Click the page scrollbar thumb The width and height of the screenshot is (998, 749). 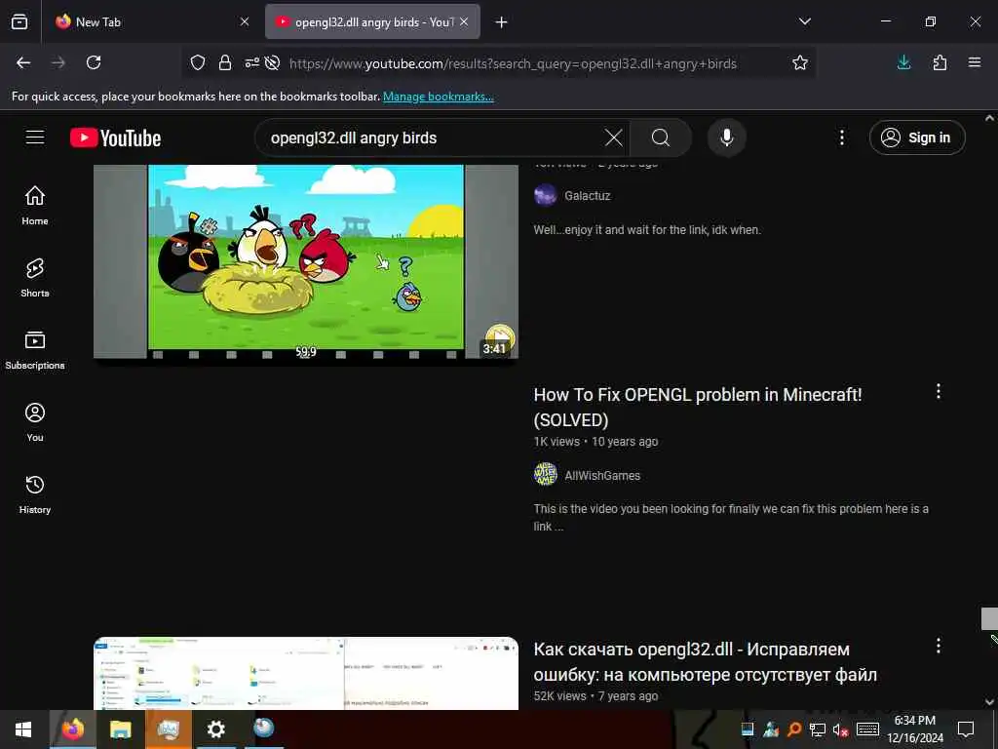[989, 618]
